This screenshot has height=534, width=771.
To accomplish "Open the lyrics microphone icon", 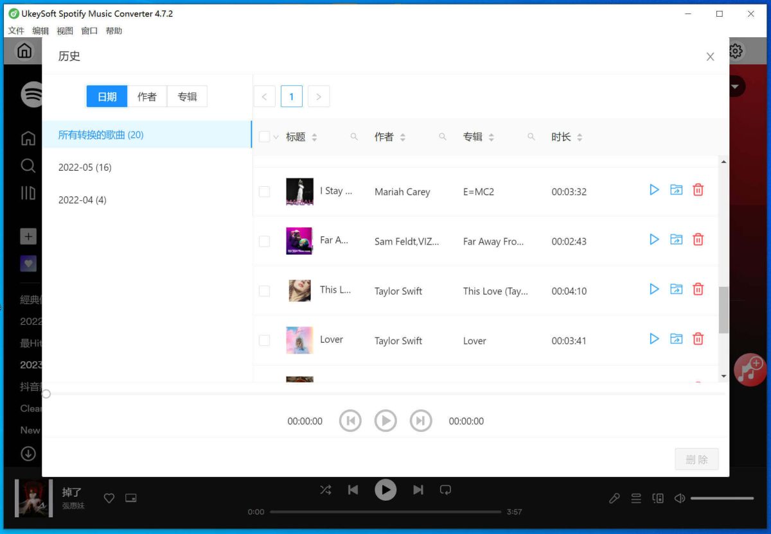I will point(614,498).
